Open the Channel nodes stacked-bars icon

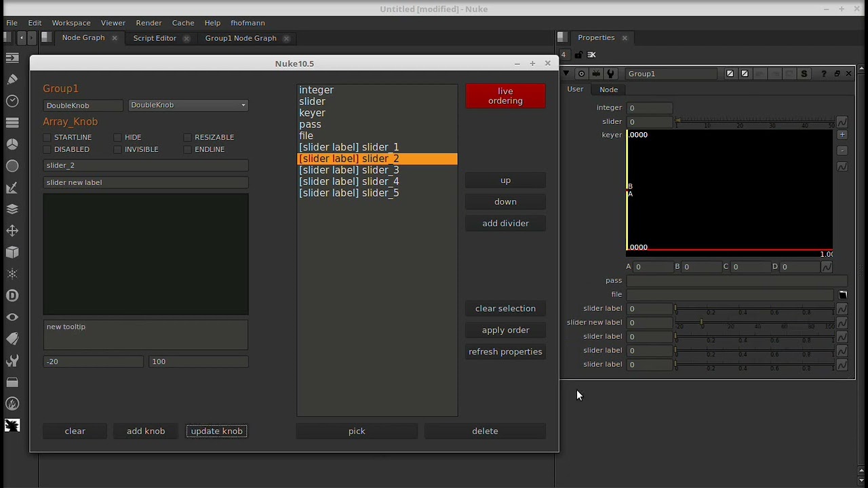click(x=12, y=123)
